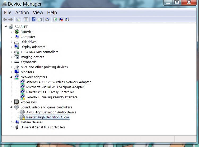Expand the Processors category arrow
This screenshot has width=199, height=147.
(x=11, y=102)
